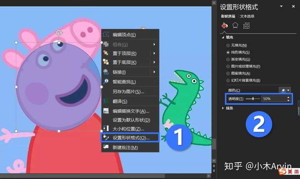Click the 置于底层 send to back icon
The width and height of the screenshot is (300, 179).
tap(106, 62)
